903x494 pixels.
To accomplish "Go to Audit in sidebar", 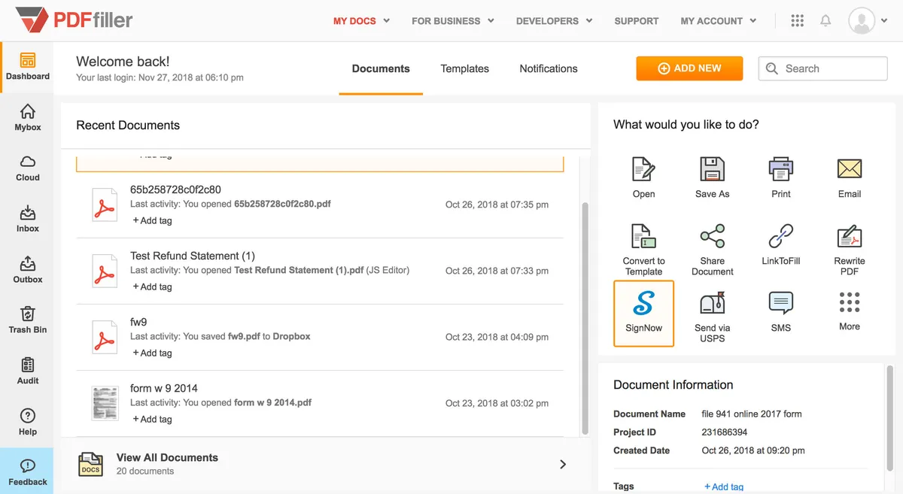I will pos(28,371).
